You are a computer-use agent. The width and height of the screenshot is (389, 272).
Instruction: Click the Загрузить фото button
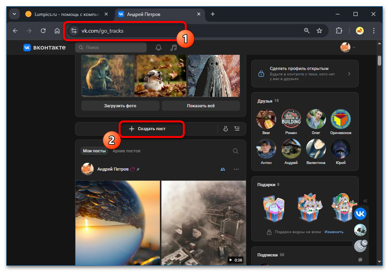(x=120, y=106)
